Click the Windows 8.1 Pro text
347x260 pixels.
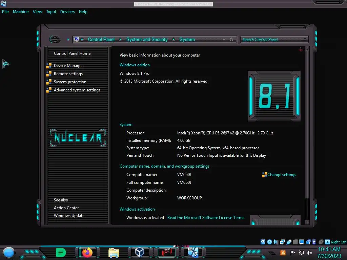[134, 73]
